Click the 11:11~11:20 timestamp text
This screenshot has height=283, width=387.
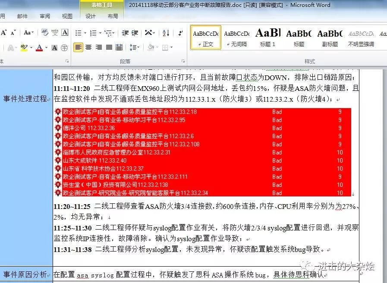point(72,88)
